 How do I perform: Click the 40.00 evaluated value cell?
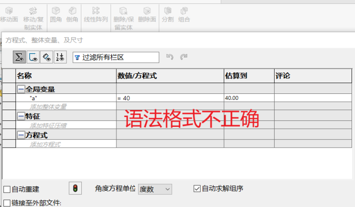click(249, 98)
